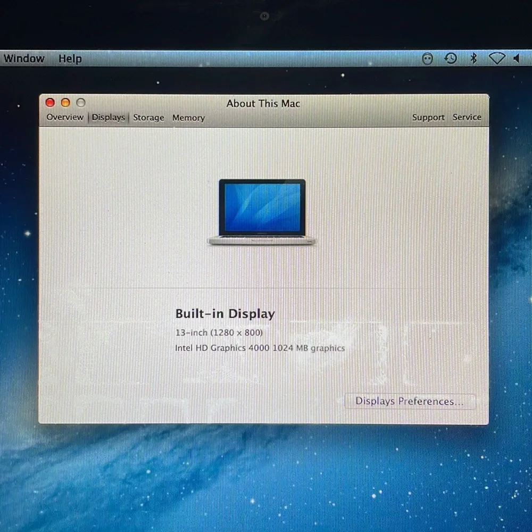
Task: Open the Window menu
Action: coord(24,59)
